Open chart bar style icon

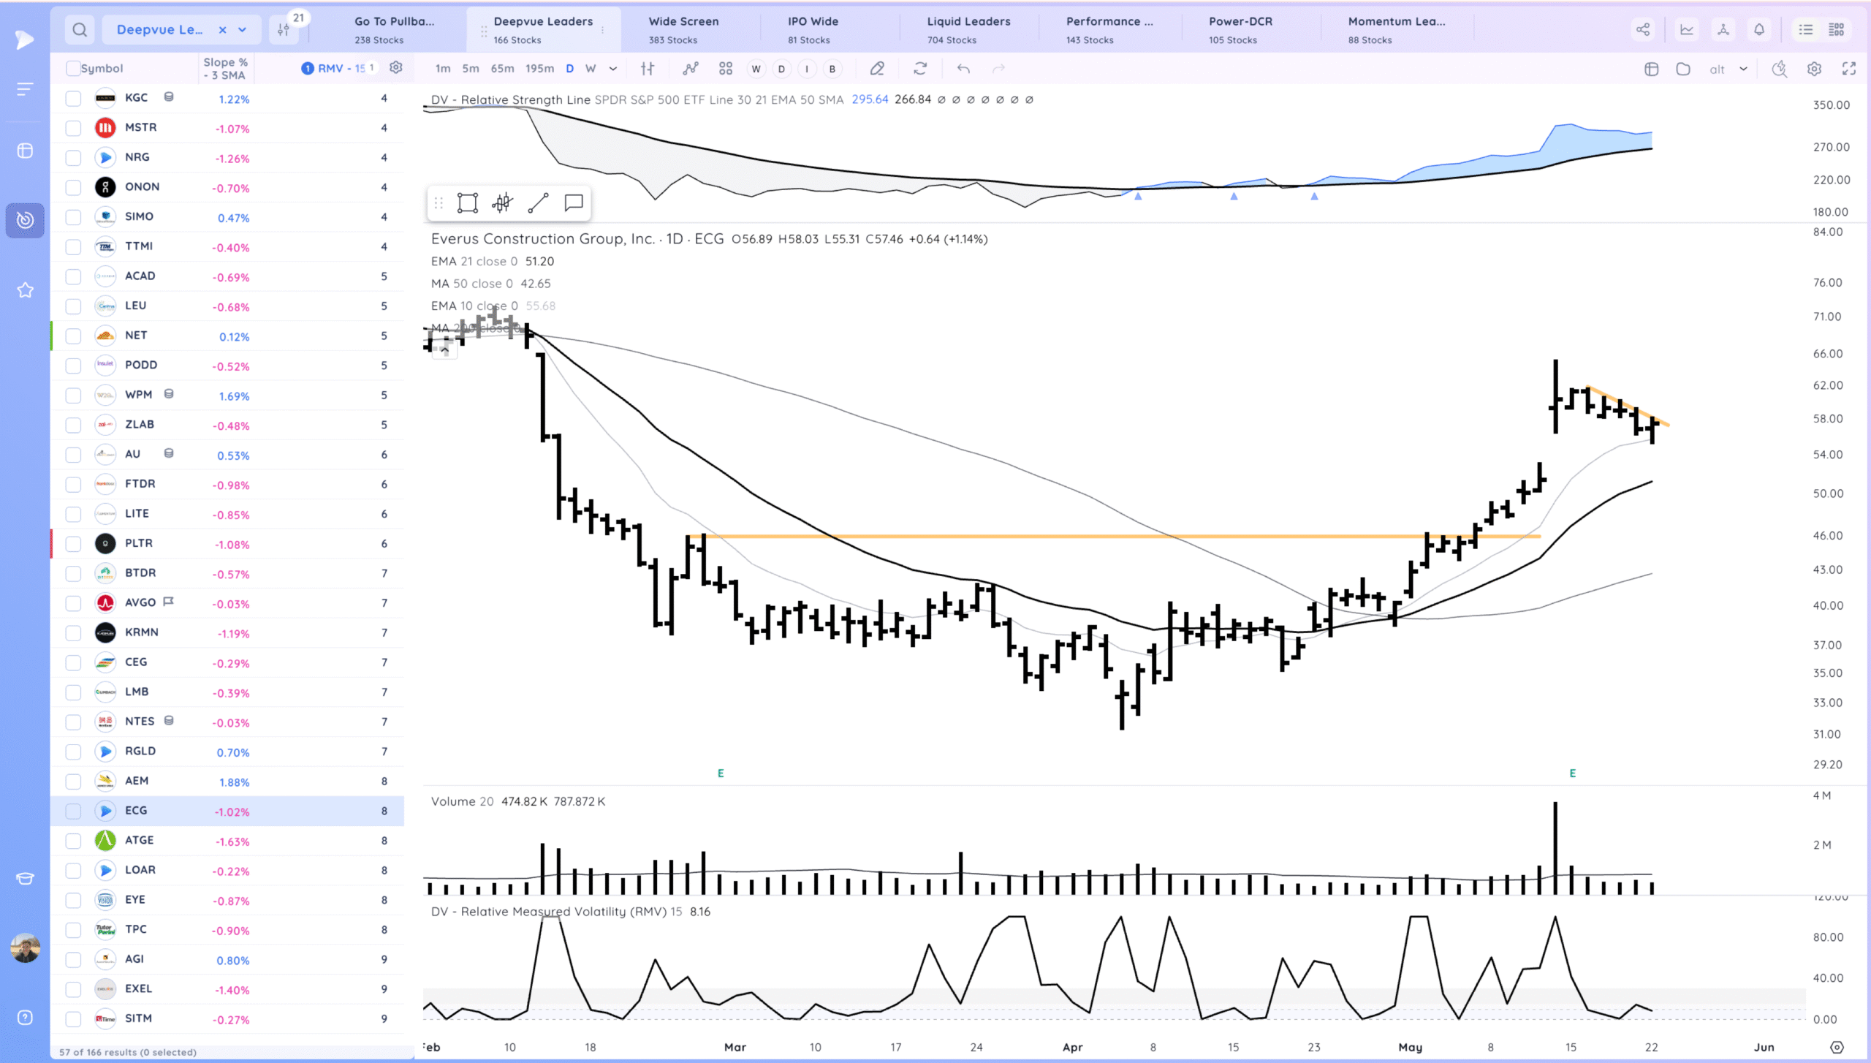[648, 69]
